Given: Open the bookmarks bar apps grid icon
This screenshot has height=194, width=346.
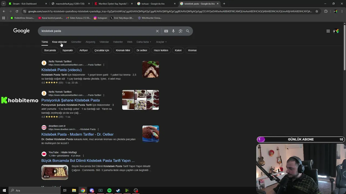Looking at the screenshot, I should (x=4, y=18).
